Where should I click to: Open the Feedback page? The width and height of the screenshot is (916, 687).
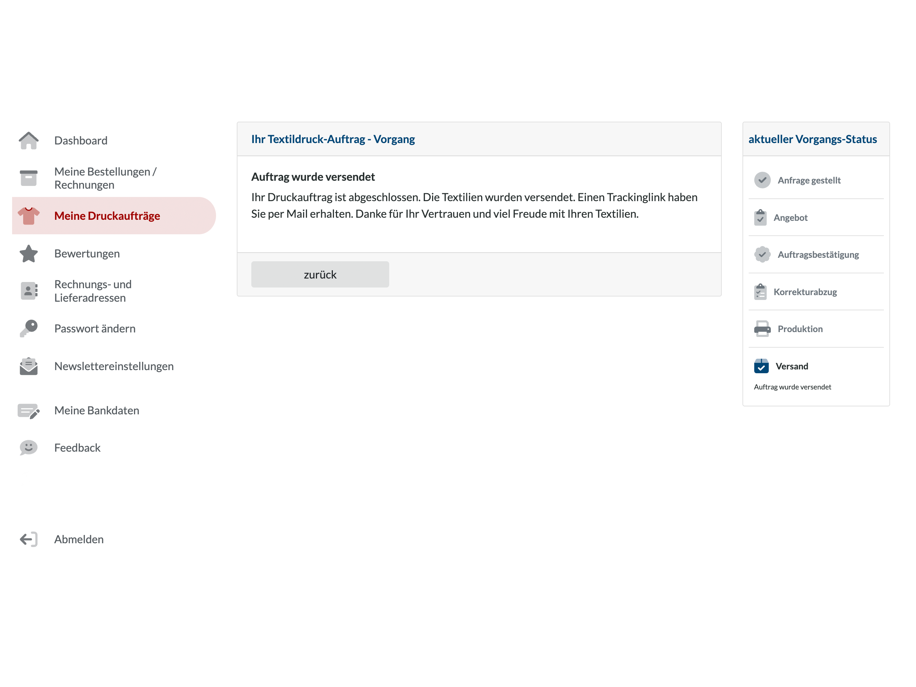pyautogui.click(x=114, y=448)
